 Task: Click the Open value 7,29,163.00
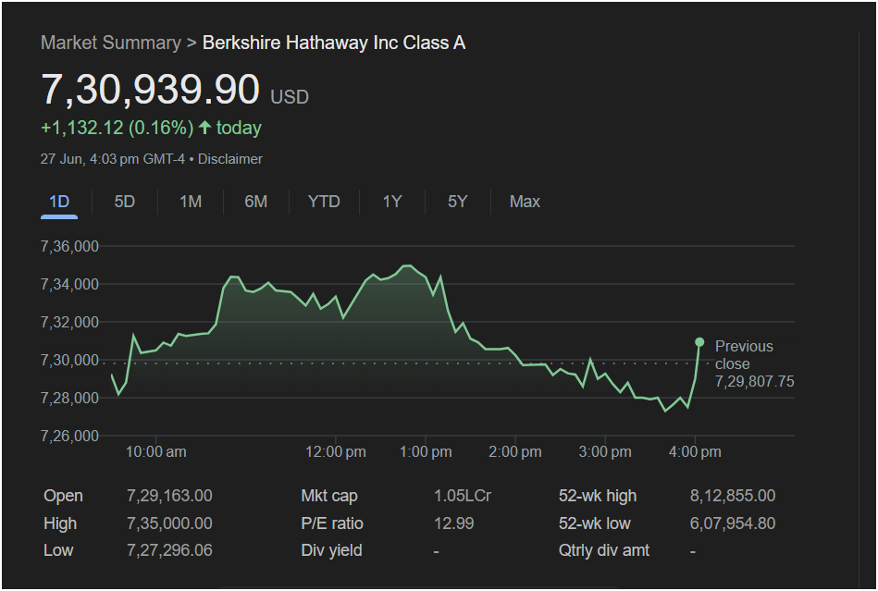coord(169,496)
